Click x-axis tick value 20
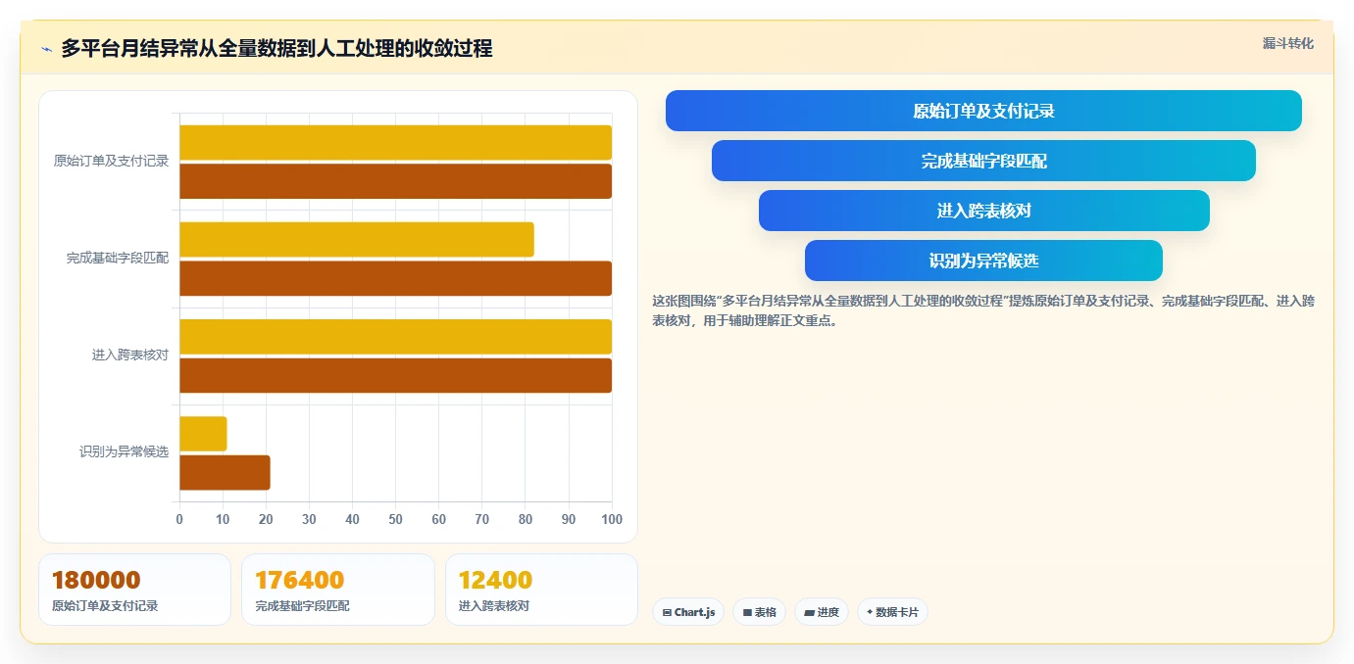1354x664 pixels. point(266,519)
